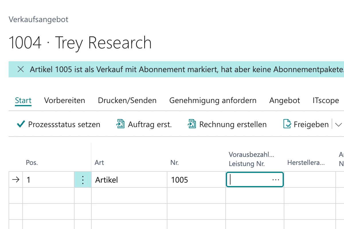Click the Nr. cell containing 1005
The height and width of the screenshot is (229, 344).
(x=196, y=180)
